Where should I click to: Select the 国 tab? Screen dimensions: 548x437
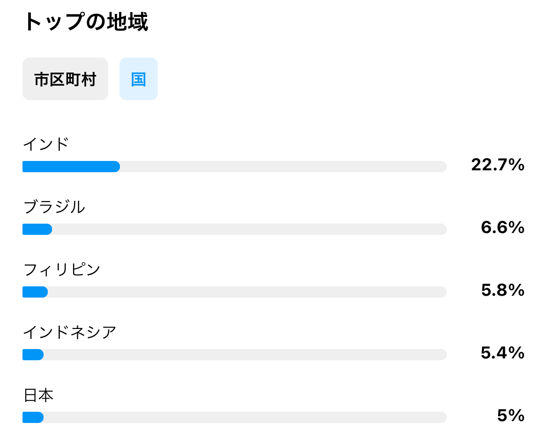tap(139, 79)
